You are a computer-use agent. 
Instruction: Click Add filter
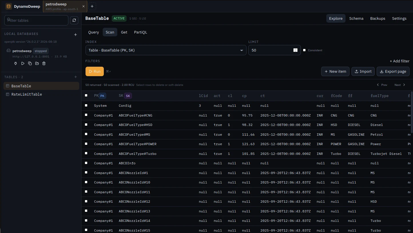399,61
